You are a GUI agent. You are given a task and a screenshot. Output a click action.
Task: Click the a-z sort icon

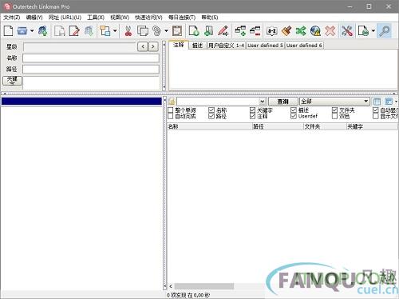pyautogui.click(x=272, y=31)
